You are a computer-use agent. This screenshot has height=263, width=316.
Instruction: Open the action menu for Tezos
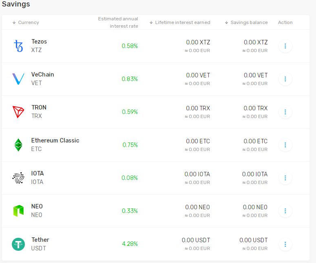click(x=285, y=46)
